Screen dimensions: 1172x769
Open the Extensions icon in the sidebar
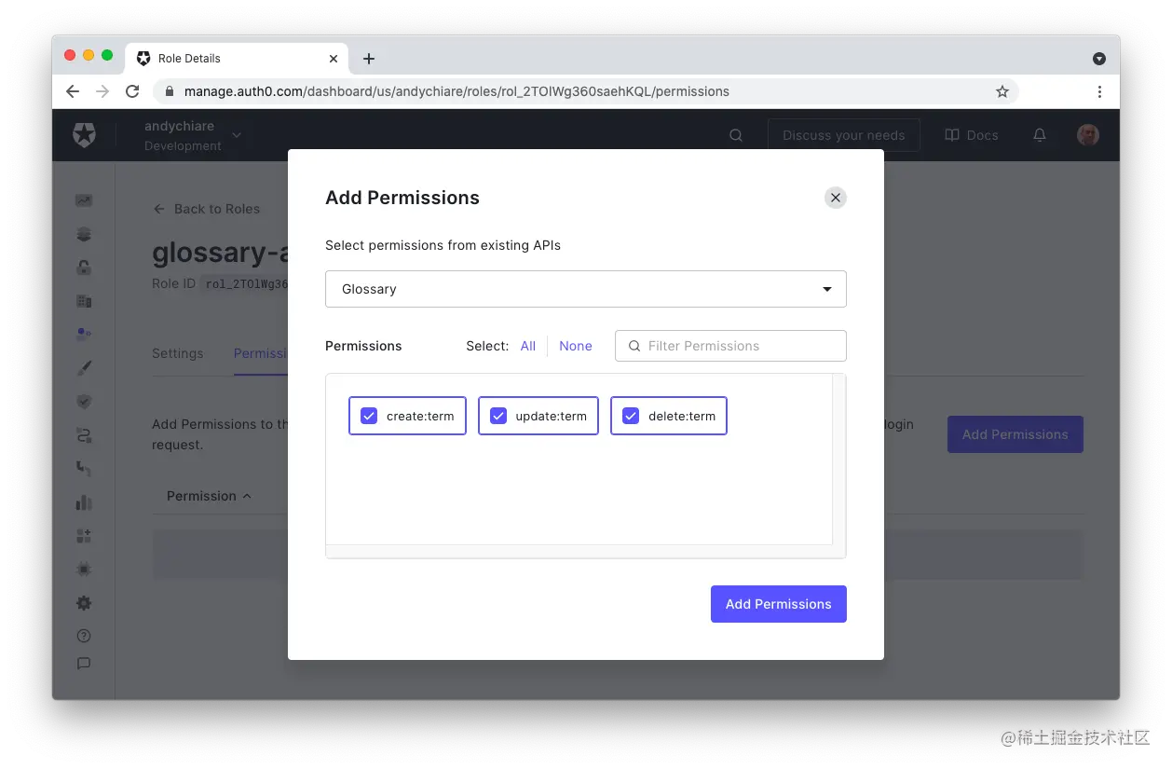[x=84, y=536]
